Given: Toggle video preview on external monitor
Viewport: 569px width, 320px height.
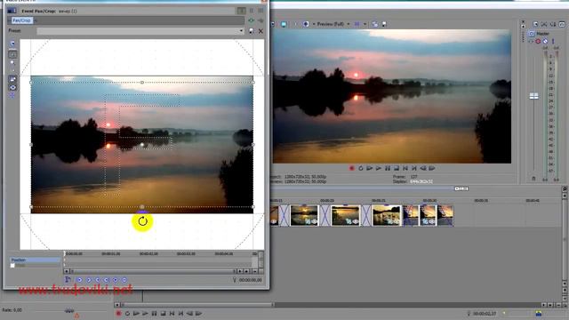Looking at the screenshot, I should (x=284, y=24).
